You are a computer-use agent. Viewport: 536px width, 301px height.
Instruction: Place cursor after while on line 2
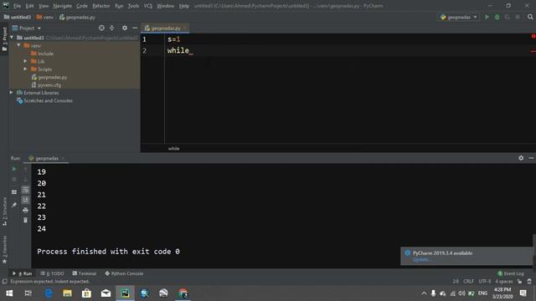[190, 50]
